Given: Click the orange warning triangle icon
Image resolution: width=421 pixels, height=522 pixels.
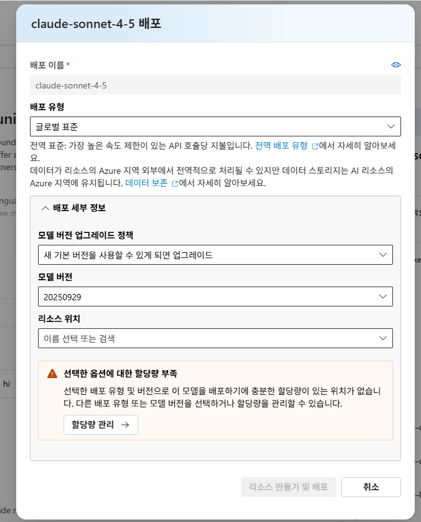Looking at the screenshot, I should [x=52, y=374].
